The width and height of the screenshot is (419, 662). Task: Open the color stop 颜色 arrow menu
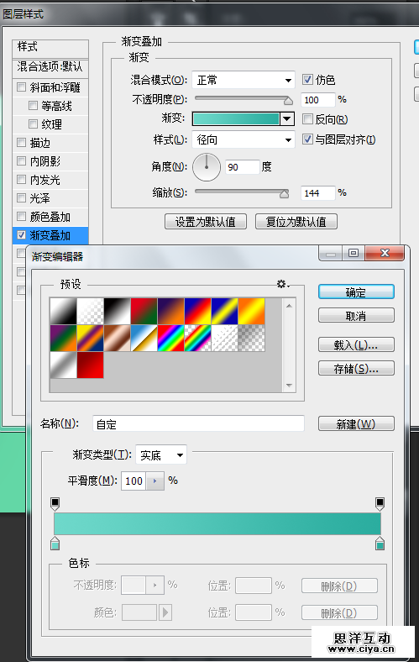pos(165,612)
